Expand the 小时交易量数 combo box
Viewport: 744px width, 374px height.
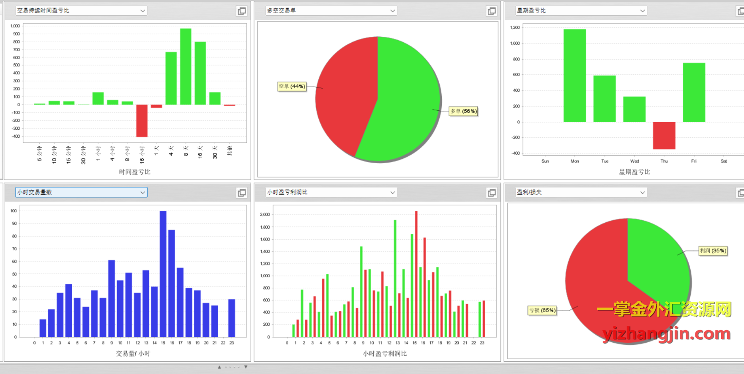click(142, 192)
